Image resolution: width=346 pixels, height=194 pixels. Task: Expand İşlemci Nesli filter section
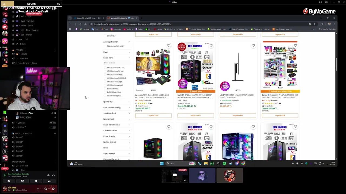[117, 119]
